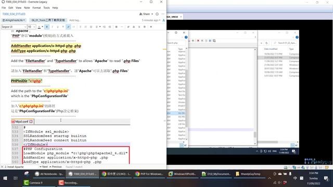The height and width of the screenshot is (187, 333).
Task: Open font color dropdown arrow
Action: [42, 27]
